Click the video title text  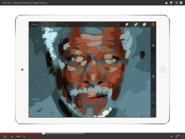point(25,3)
